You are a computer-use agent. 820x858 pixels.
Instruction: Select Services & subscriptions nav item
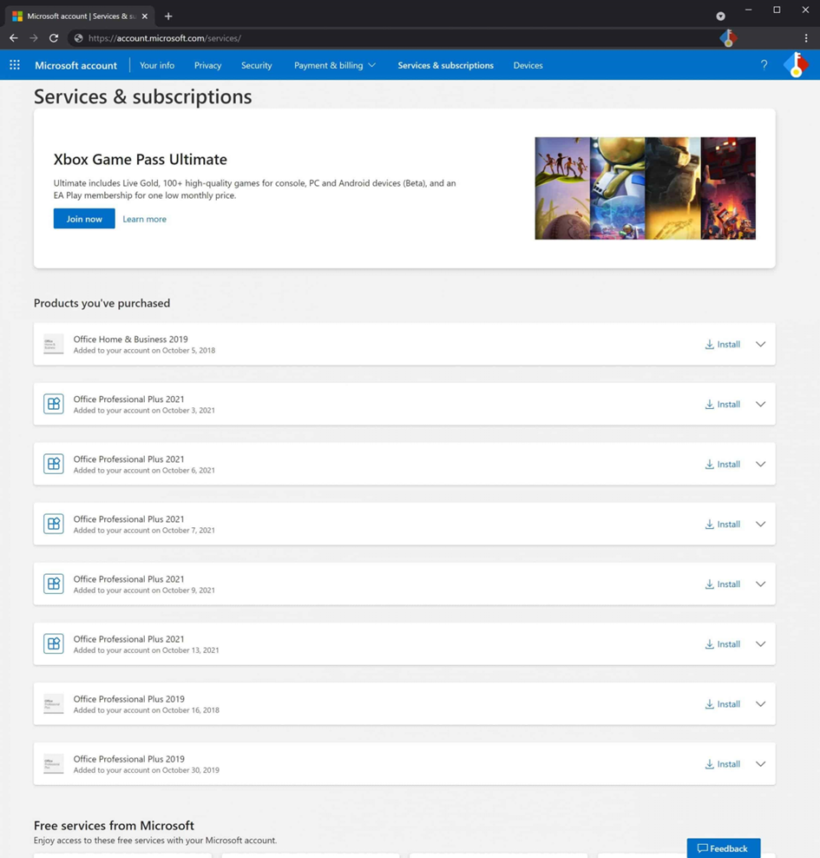pos(445,65)
